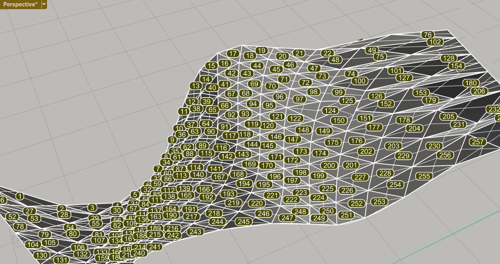Choose face label 154
This screenshot has width=500, height=264.
pyautogui.click(x=457, y=66)
